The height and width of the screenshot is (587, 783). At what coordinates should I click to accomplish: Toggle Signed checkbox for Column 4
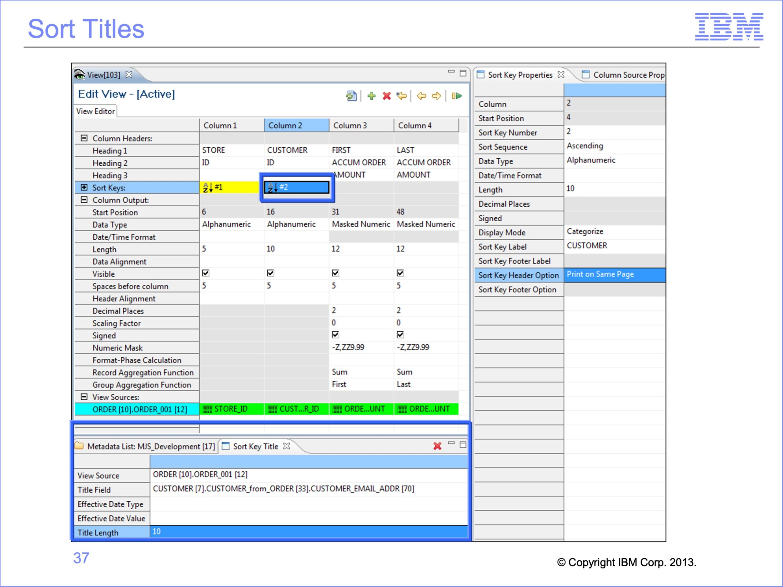click(400, 335)
